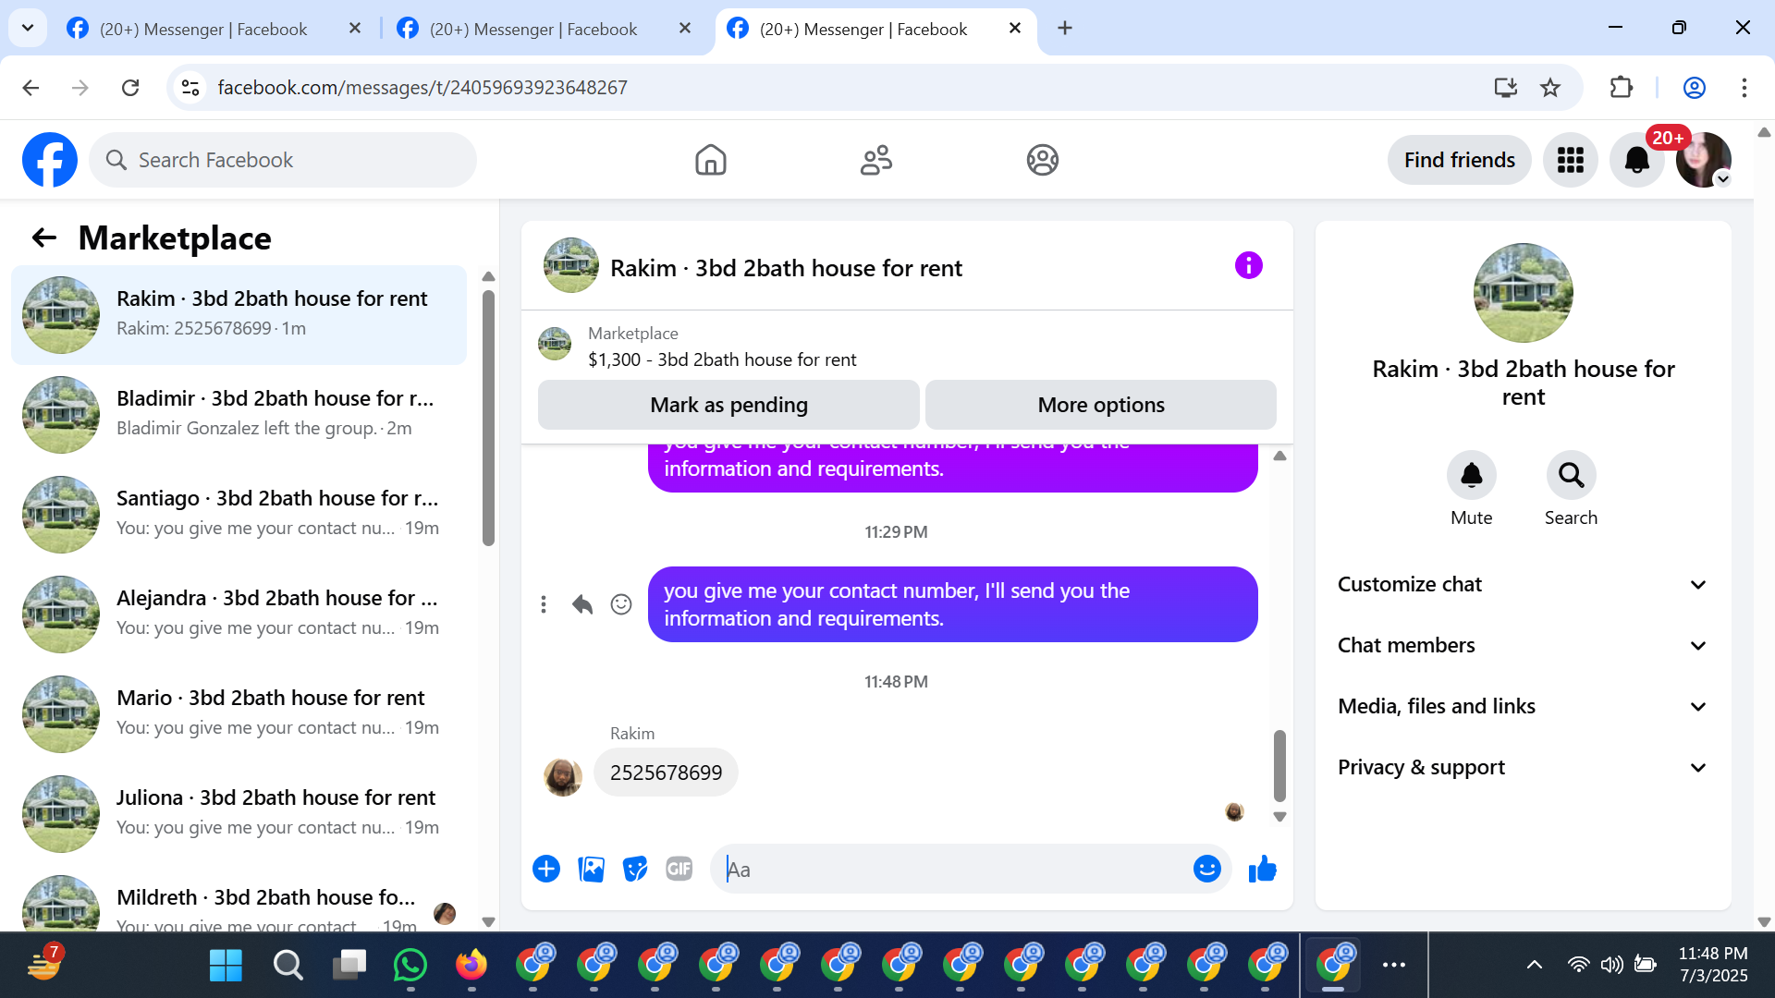Open WhatsApp from the Windows taskbar
The image size is (1775, 998).
[x=410, y=966]
